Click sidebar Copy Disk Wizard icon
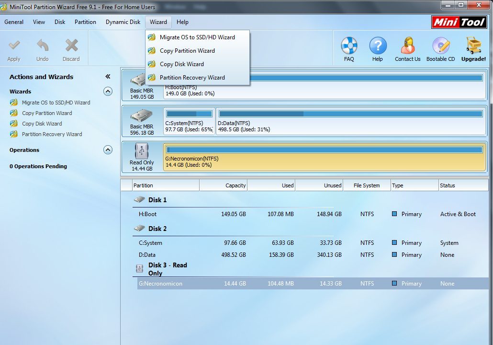This screenshot has width=493, height=345. point(14,124)
